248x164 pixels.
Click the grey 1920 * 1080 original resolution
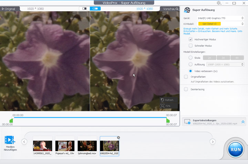coord(35,9)
